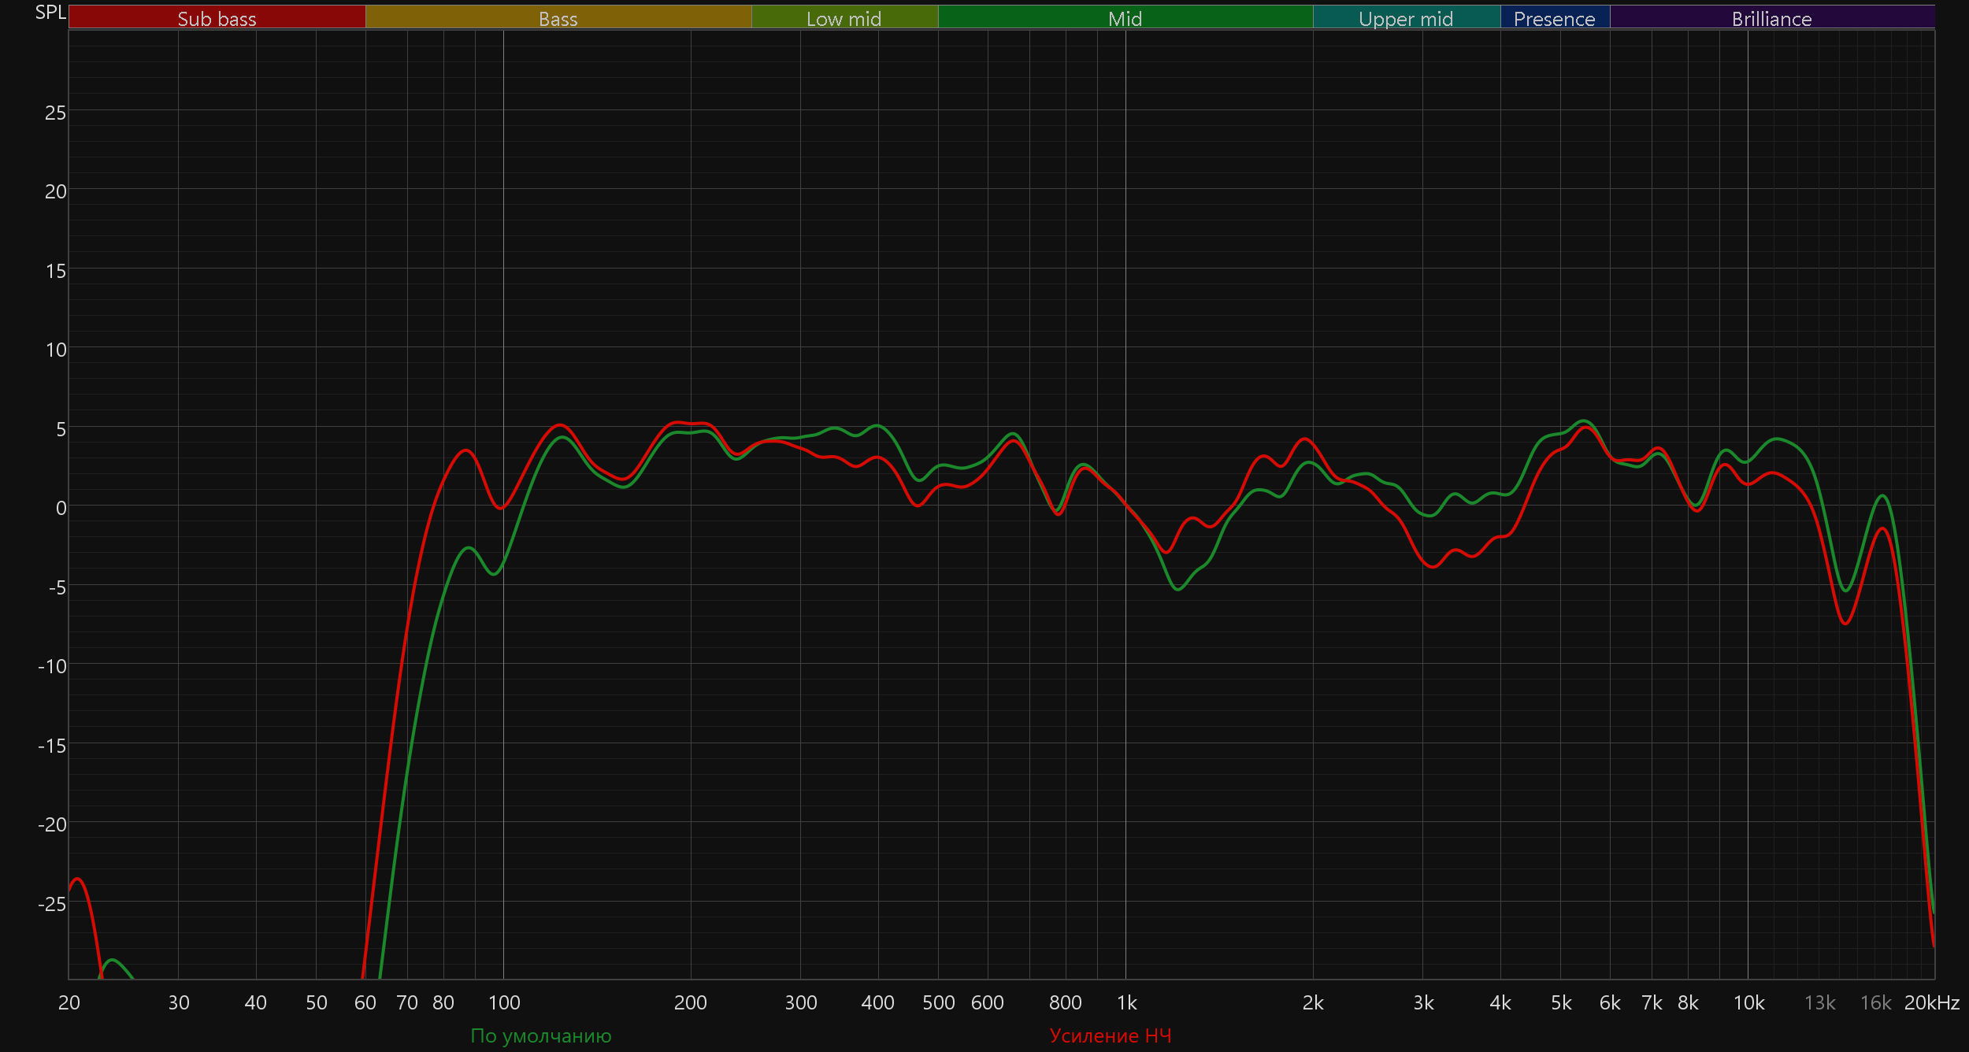Viewport: 1969px width, 1052px height.
Task: Click the 5k frequency axis label
Action: coord(1561,1002)
